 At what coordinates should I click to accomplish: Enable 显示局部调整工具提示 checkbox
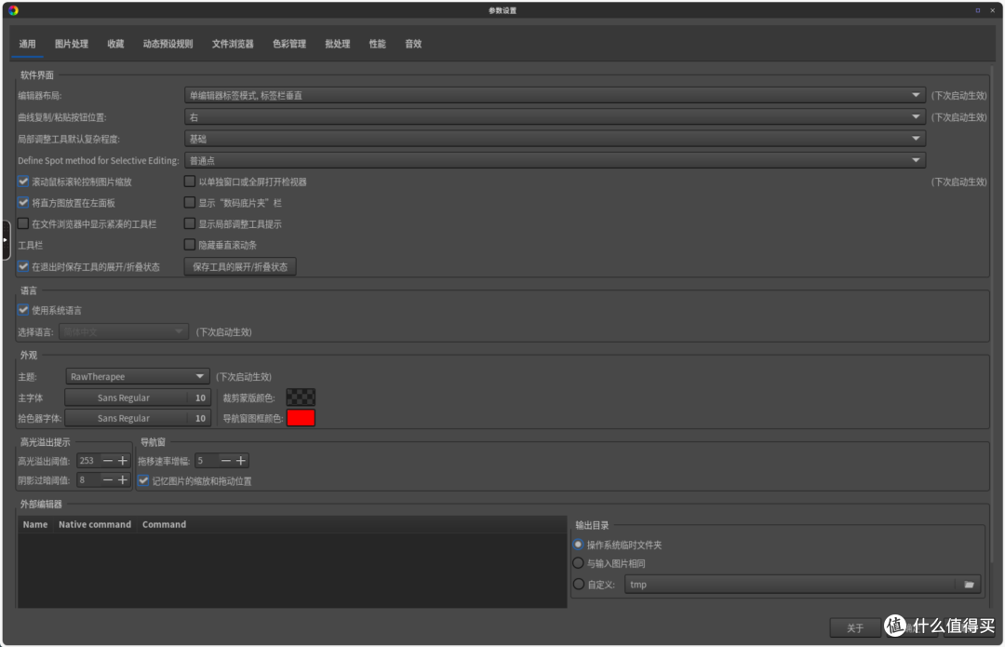(190, 223)
